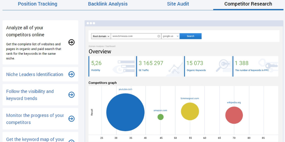The width and height of the screenshot is (285, 142).
Task: Click the Recall axis label
Action: coord(92,112)
